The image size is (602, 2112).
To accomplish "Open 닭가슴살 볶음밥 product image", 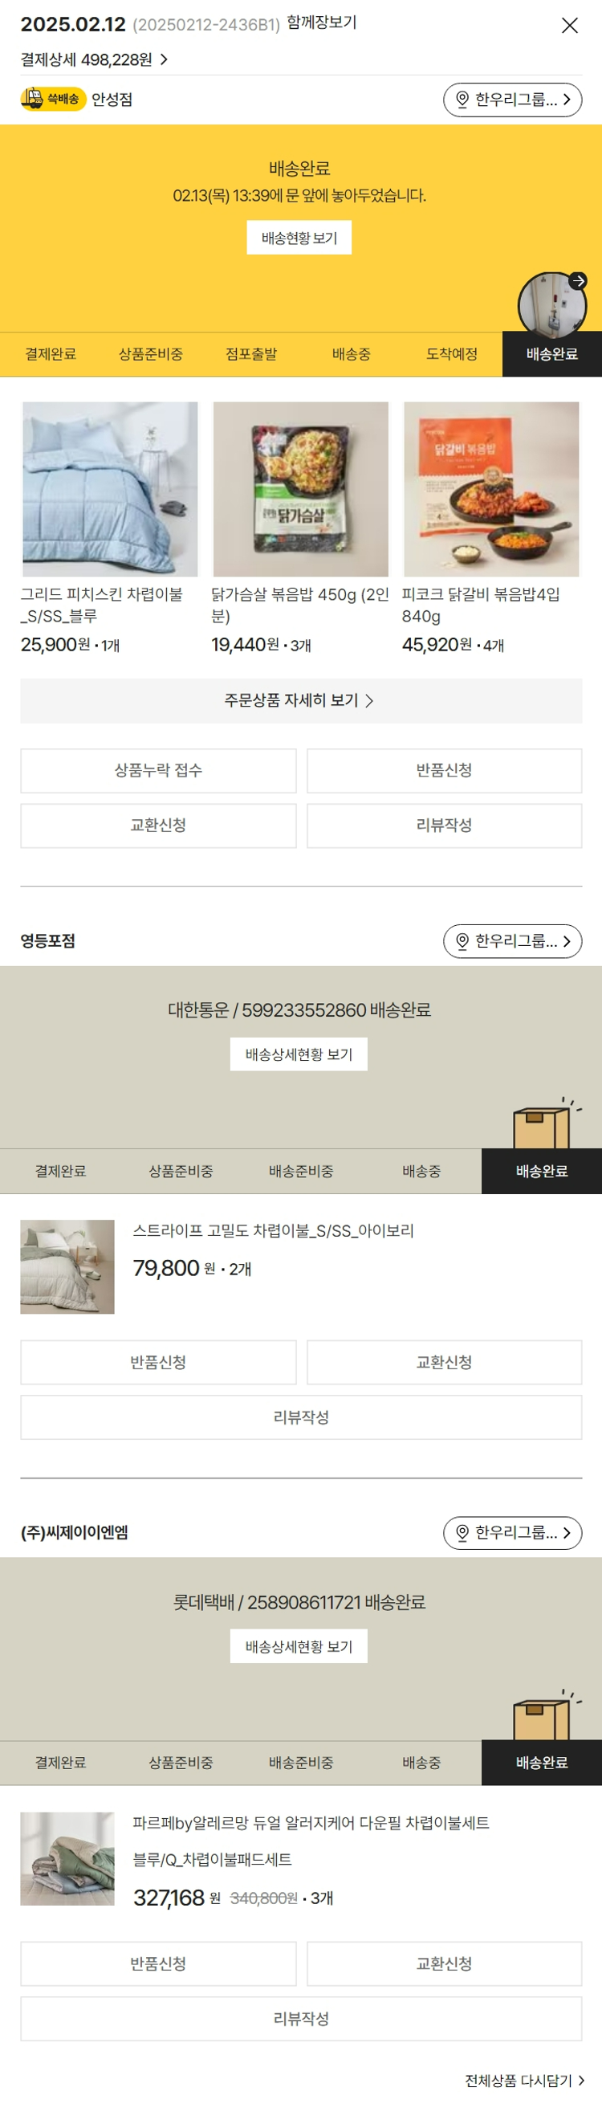I will 300,490.
